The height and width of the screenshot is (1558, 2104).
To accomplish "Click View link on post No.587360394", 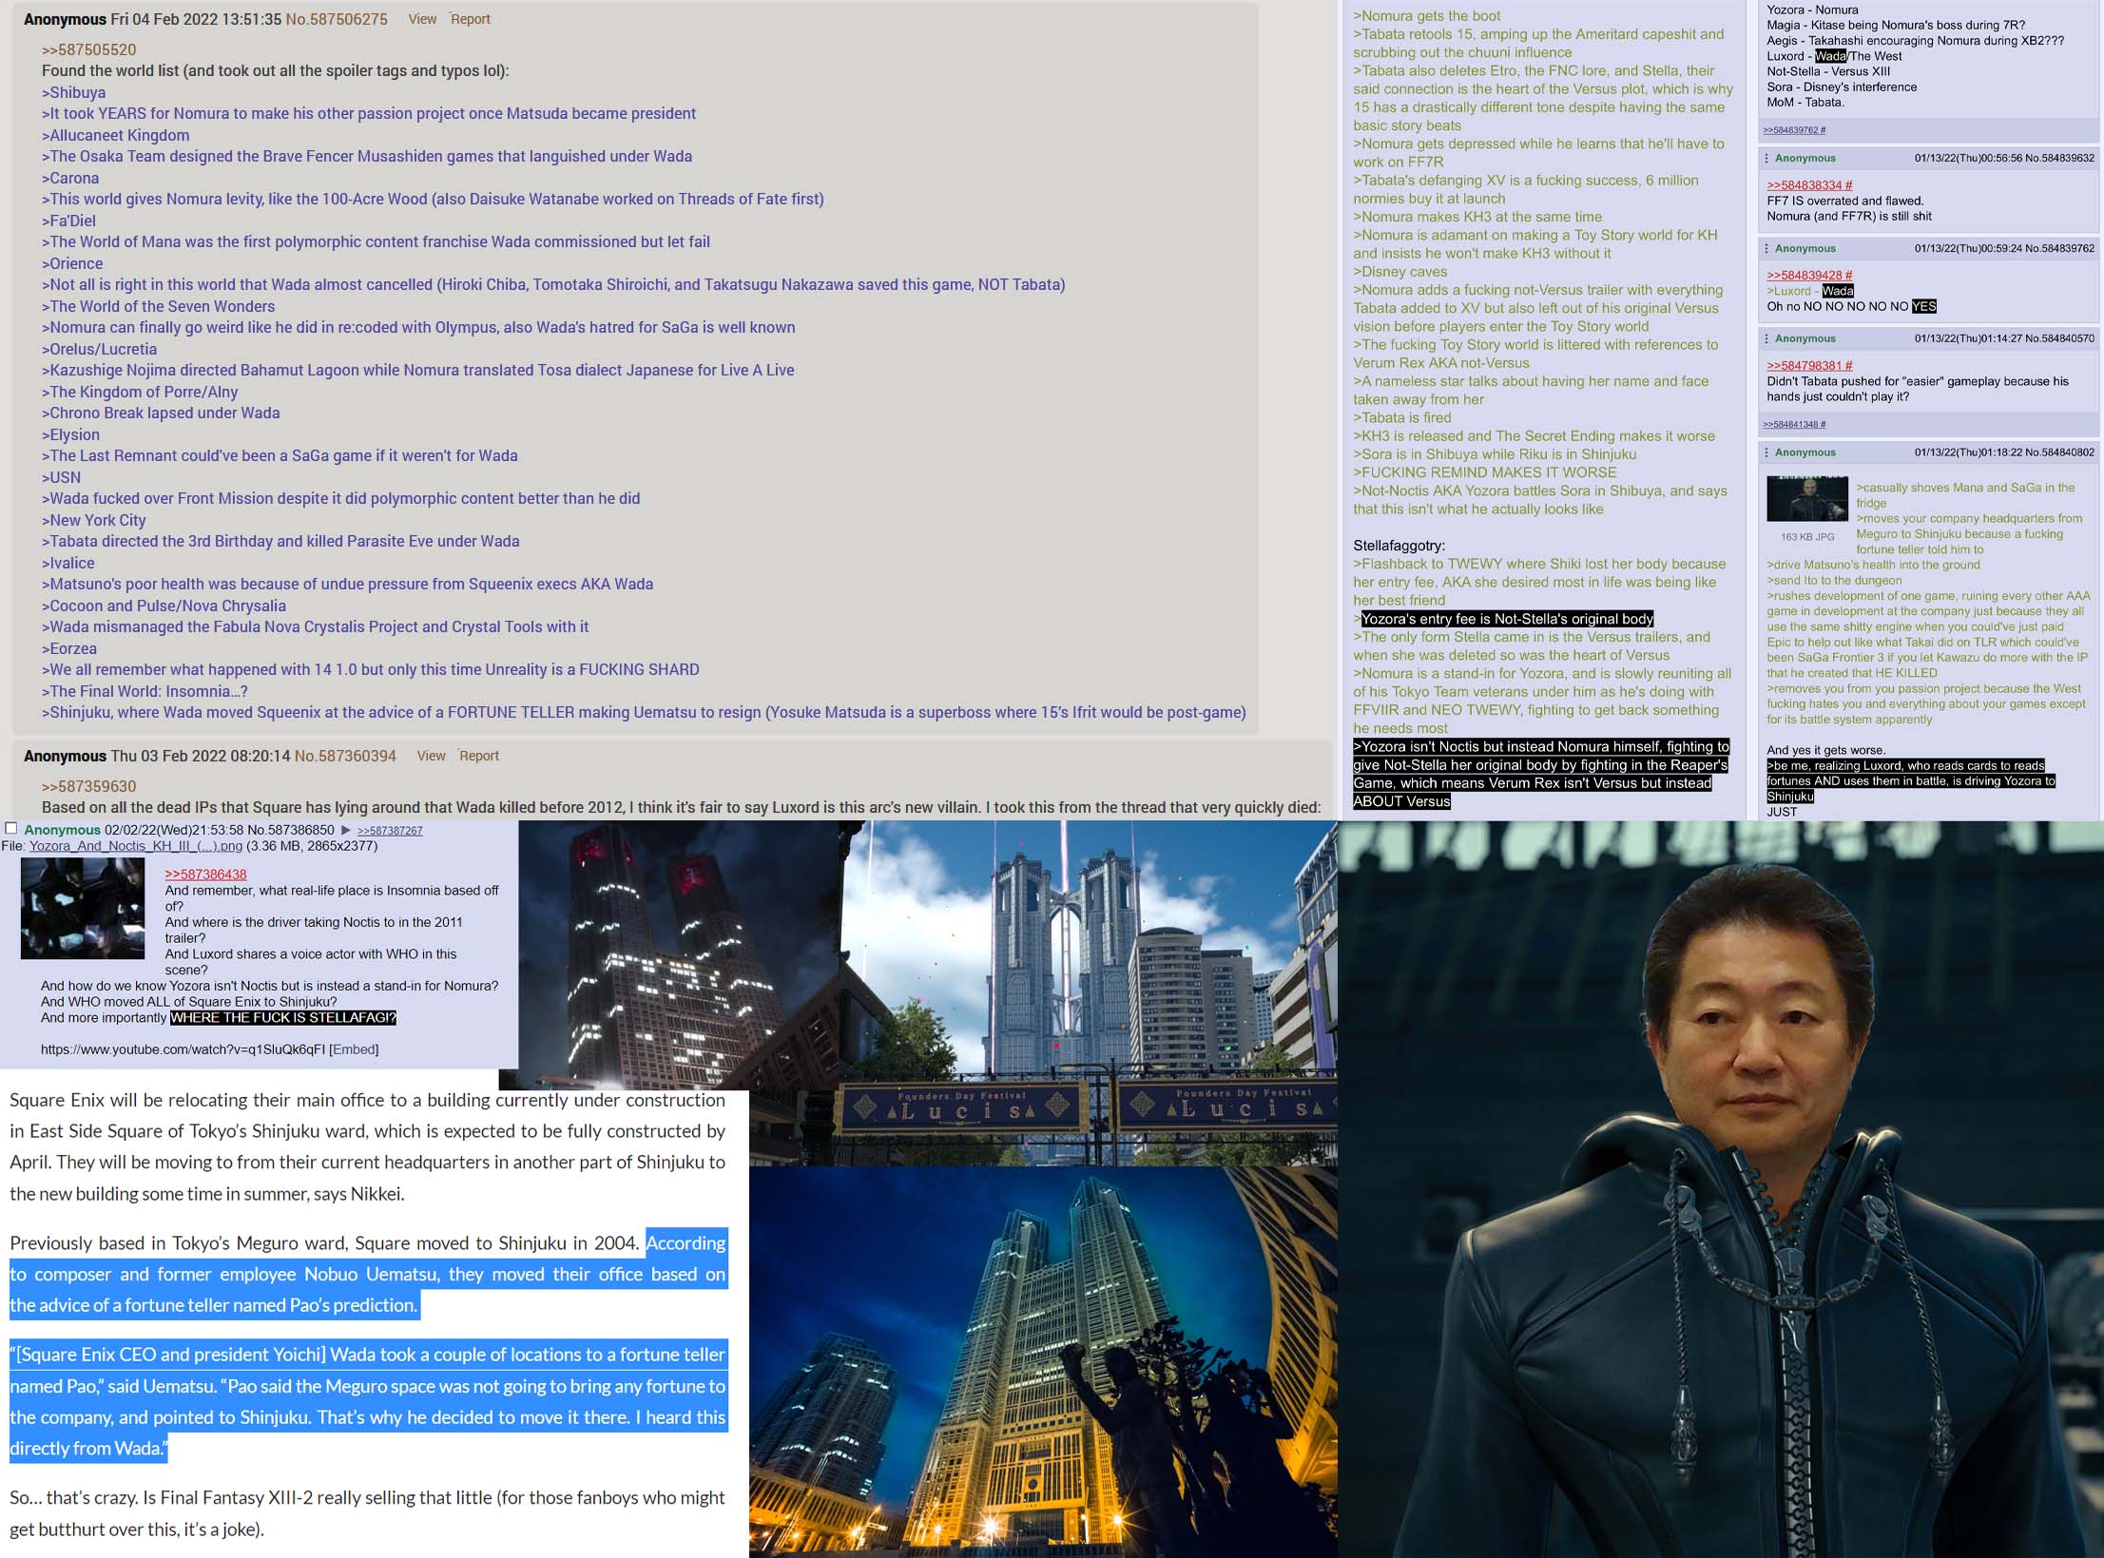I will (x=431, y=756).
